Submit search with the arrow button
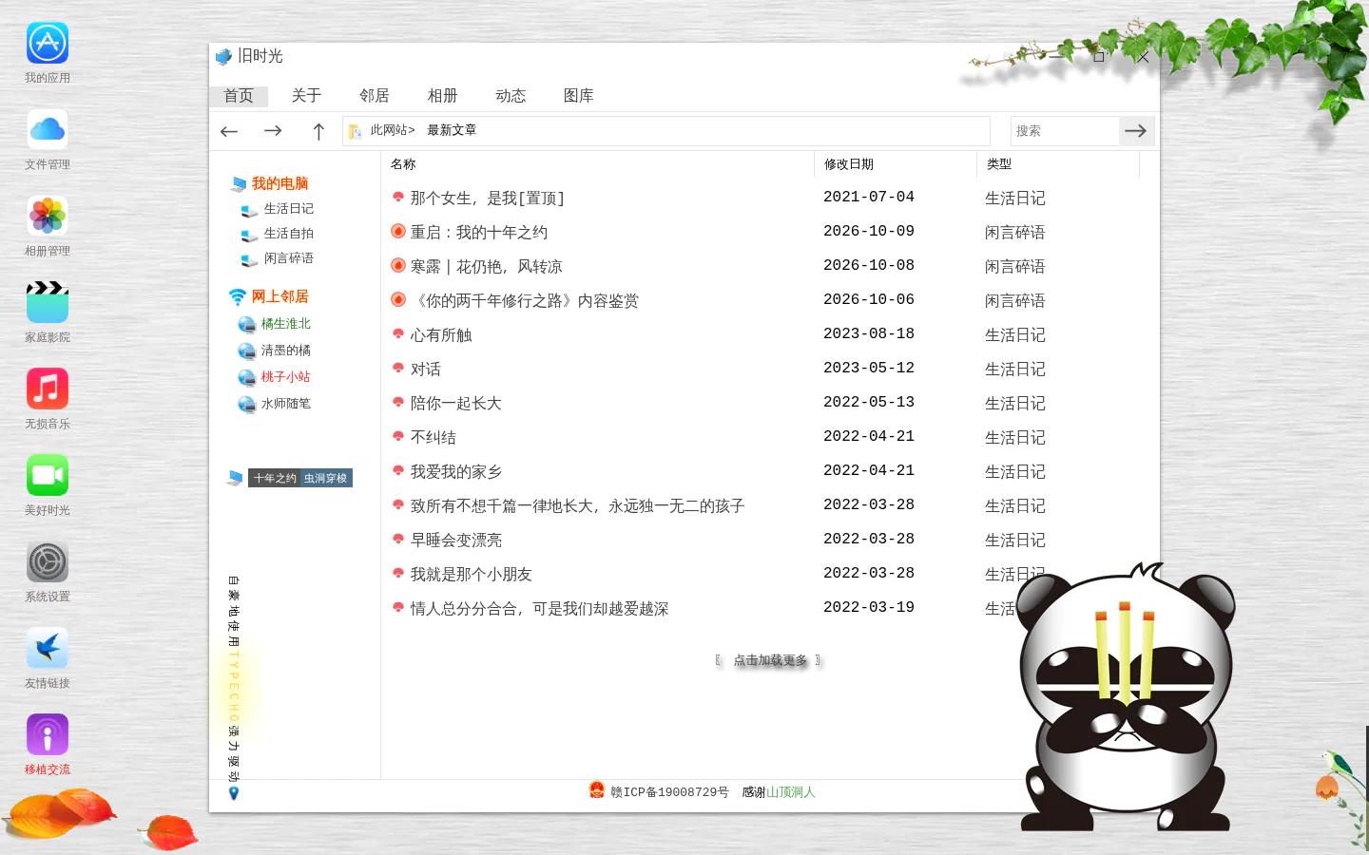Image resolution: width=1369 pixels, height=855 pixels. pyautogui.click(x=1136, y=131)
